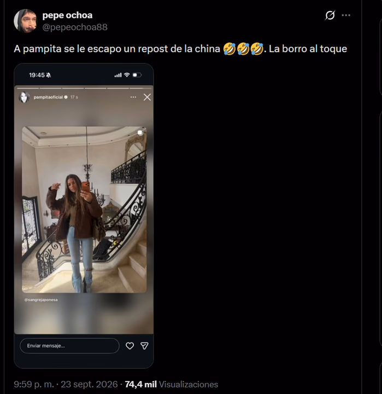This screenshot has height=394, width=382.
Task: Like the story with the heart icon
Action: pyautogui.click(x=130, y=346)
